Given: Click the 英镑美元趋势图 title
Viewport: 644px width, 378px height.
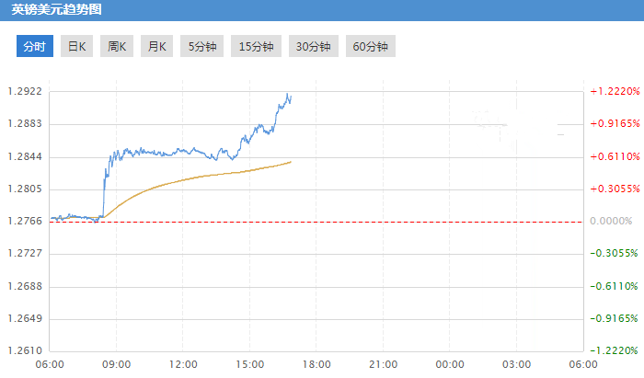Looking at the screenshot, I should tap(57, 10).
